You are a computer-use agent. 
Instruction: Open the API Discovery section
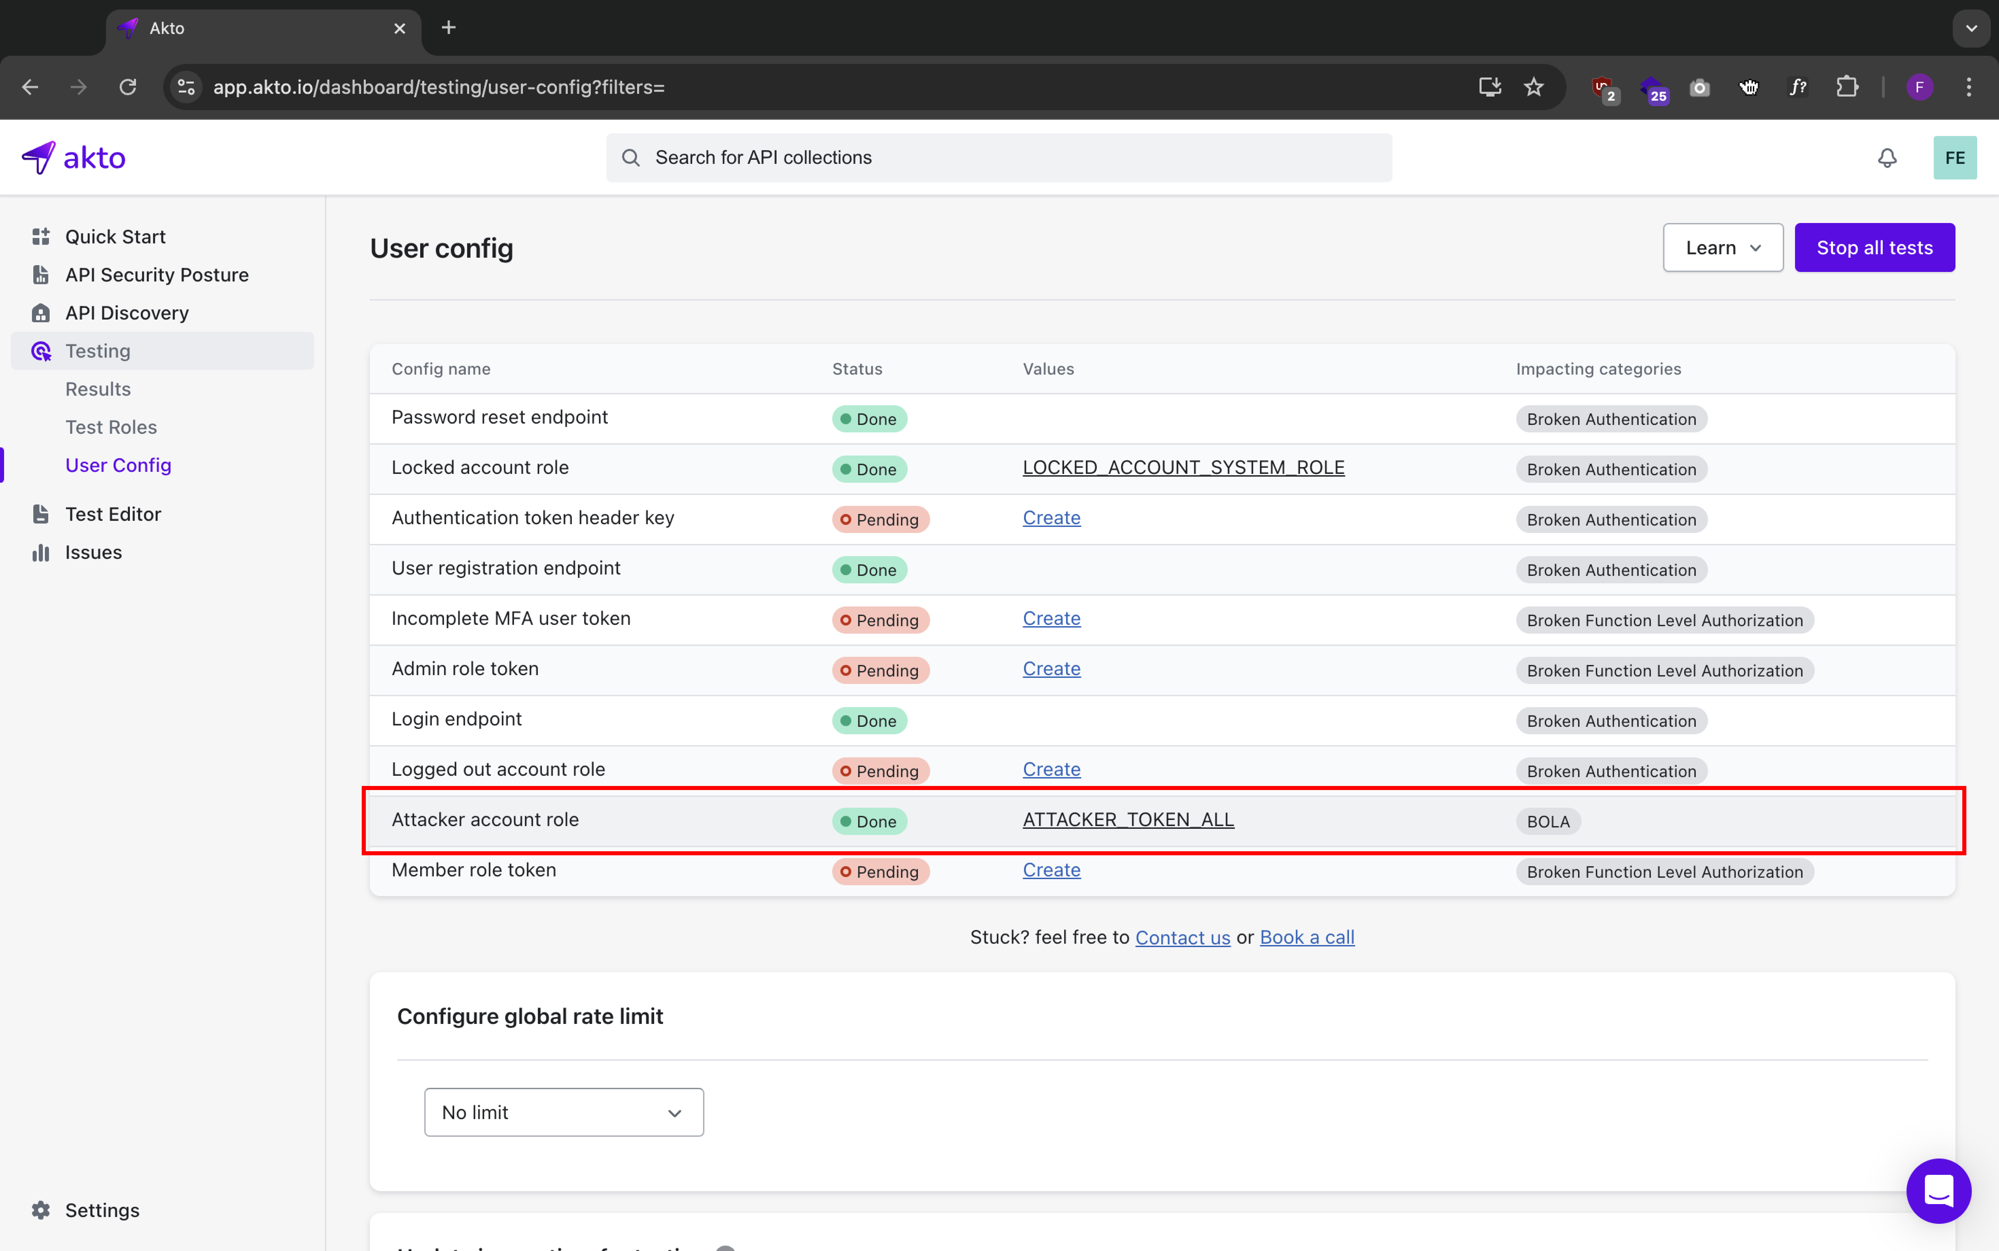coord(126,313)
